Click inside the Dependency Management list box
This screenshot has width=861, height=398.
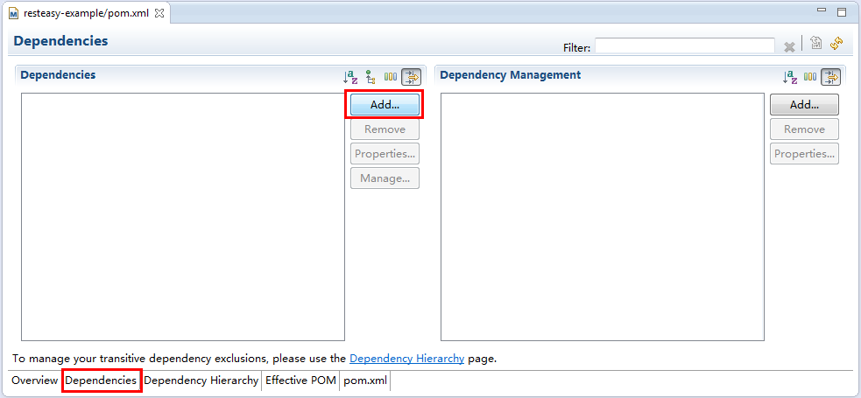(603, 217)
